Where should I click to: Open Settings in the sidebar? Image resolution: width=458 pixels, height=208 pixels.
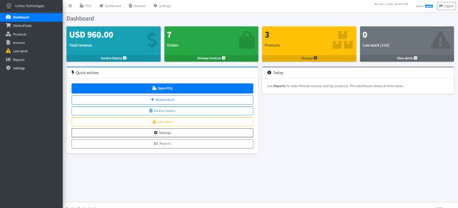[31, 68]
